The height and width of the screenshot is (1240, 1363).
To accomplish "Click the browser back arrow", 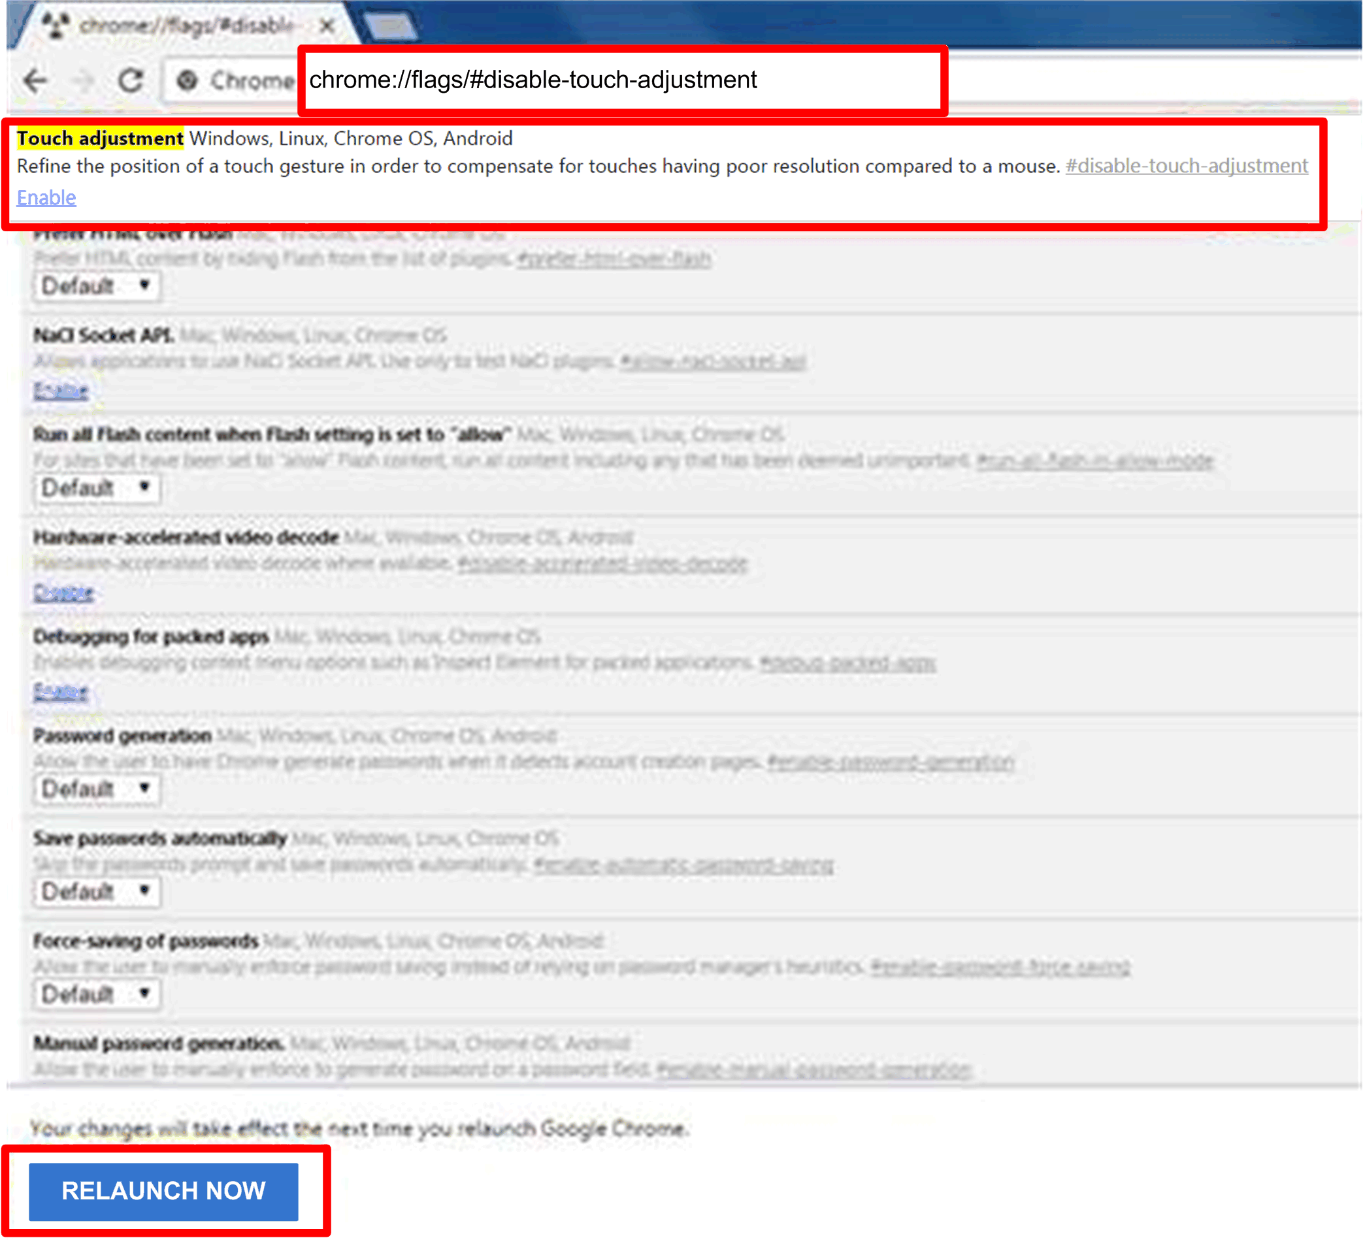I will click(x=35, y=81).
